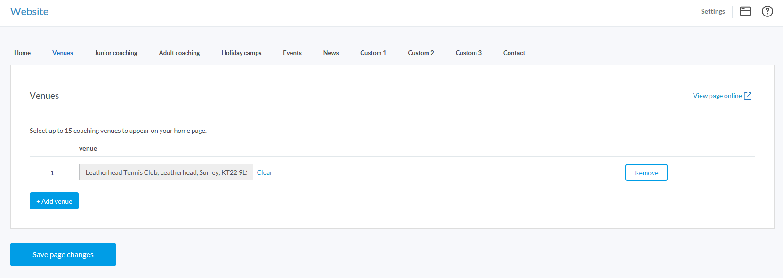Open the Junior coaching tab
Viewport: 783px width, 278px height.
116,53
